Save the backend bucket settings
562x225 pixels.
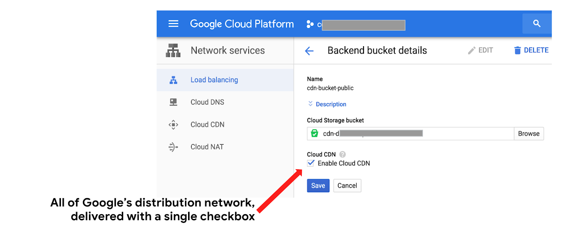click(x=318, y=186)
